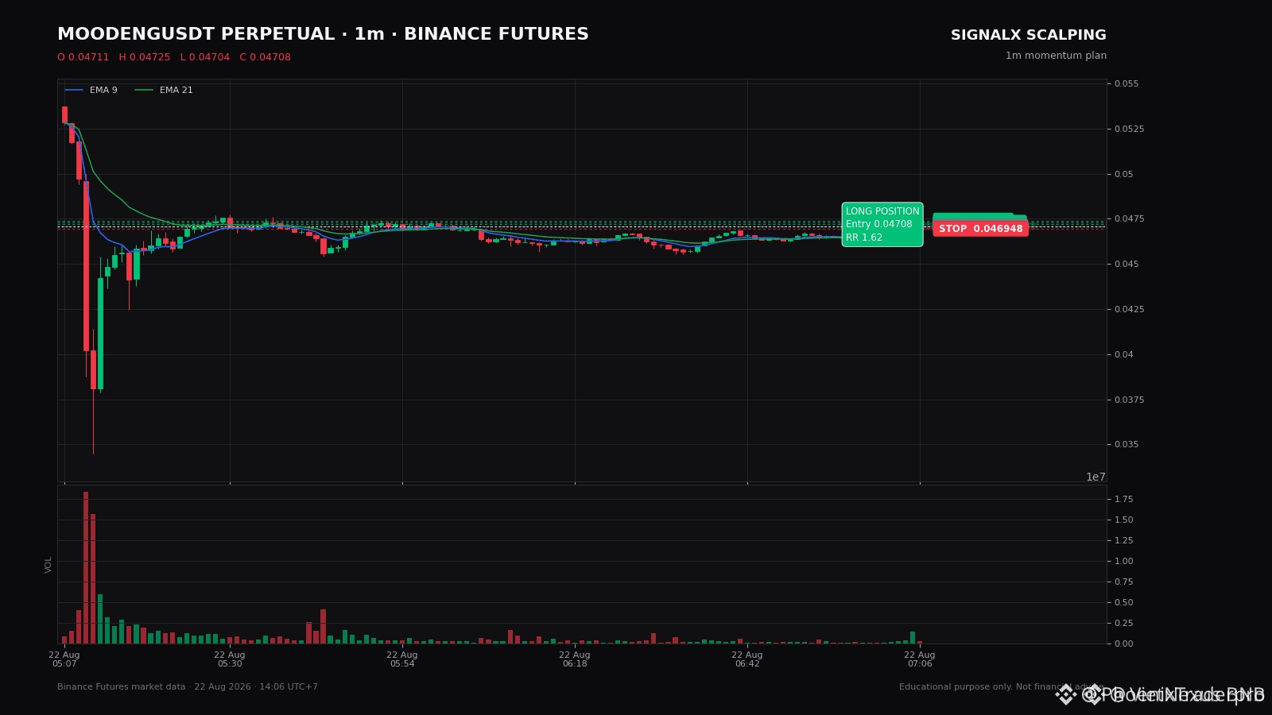Click the 22 Aug 06:18 time label

pyautogui.click(x=575, y=659)
